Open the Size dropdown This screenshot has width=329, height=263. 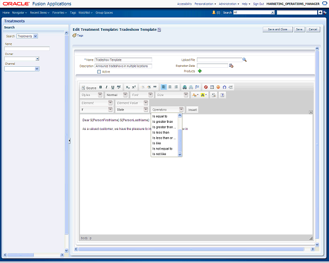(172, 95)
